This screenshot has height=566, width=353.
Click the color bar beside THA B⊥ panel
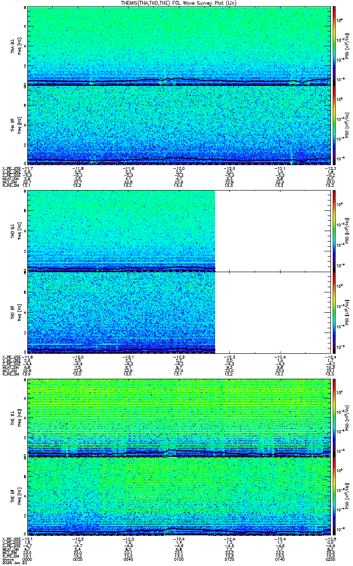334,46
